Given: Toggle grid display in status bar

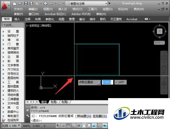Looking at the screenshot, I should [x=68, y=126].
